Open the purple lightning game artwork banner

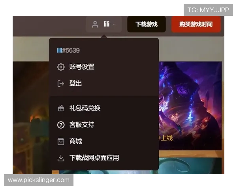[x=190, y=106]
